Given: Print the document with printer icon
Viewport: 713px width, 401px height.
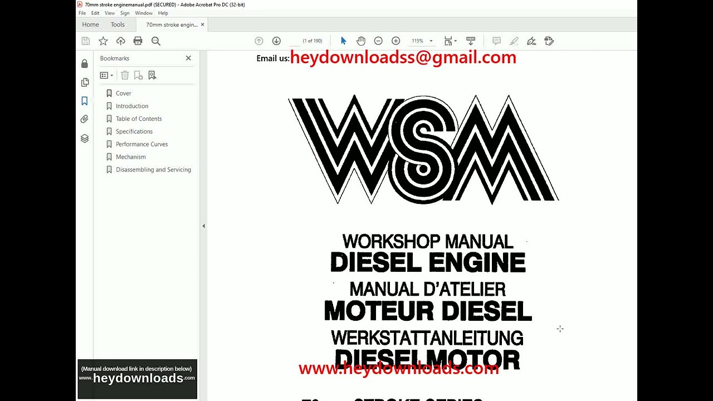Looking at the screenshot, I should 138,41.
